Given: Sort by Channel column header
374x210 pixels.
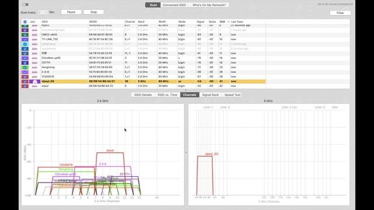Looking at the screenshot, I should [x=130, y=22].
